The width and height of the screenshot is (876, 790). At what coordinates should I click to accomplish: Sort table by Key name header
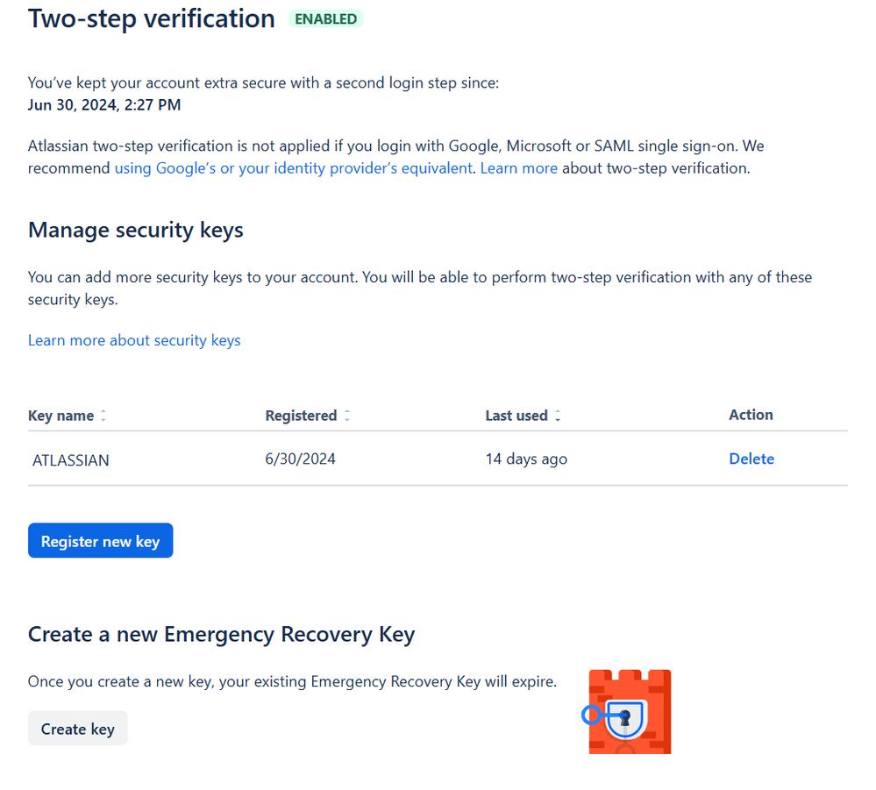(x=61, y=416)
